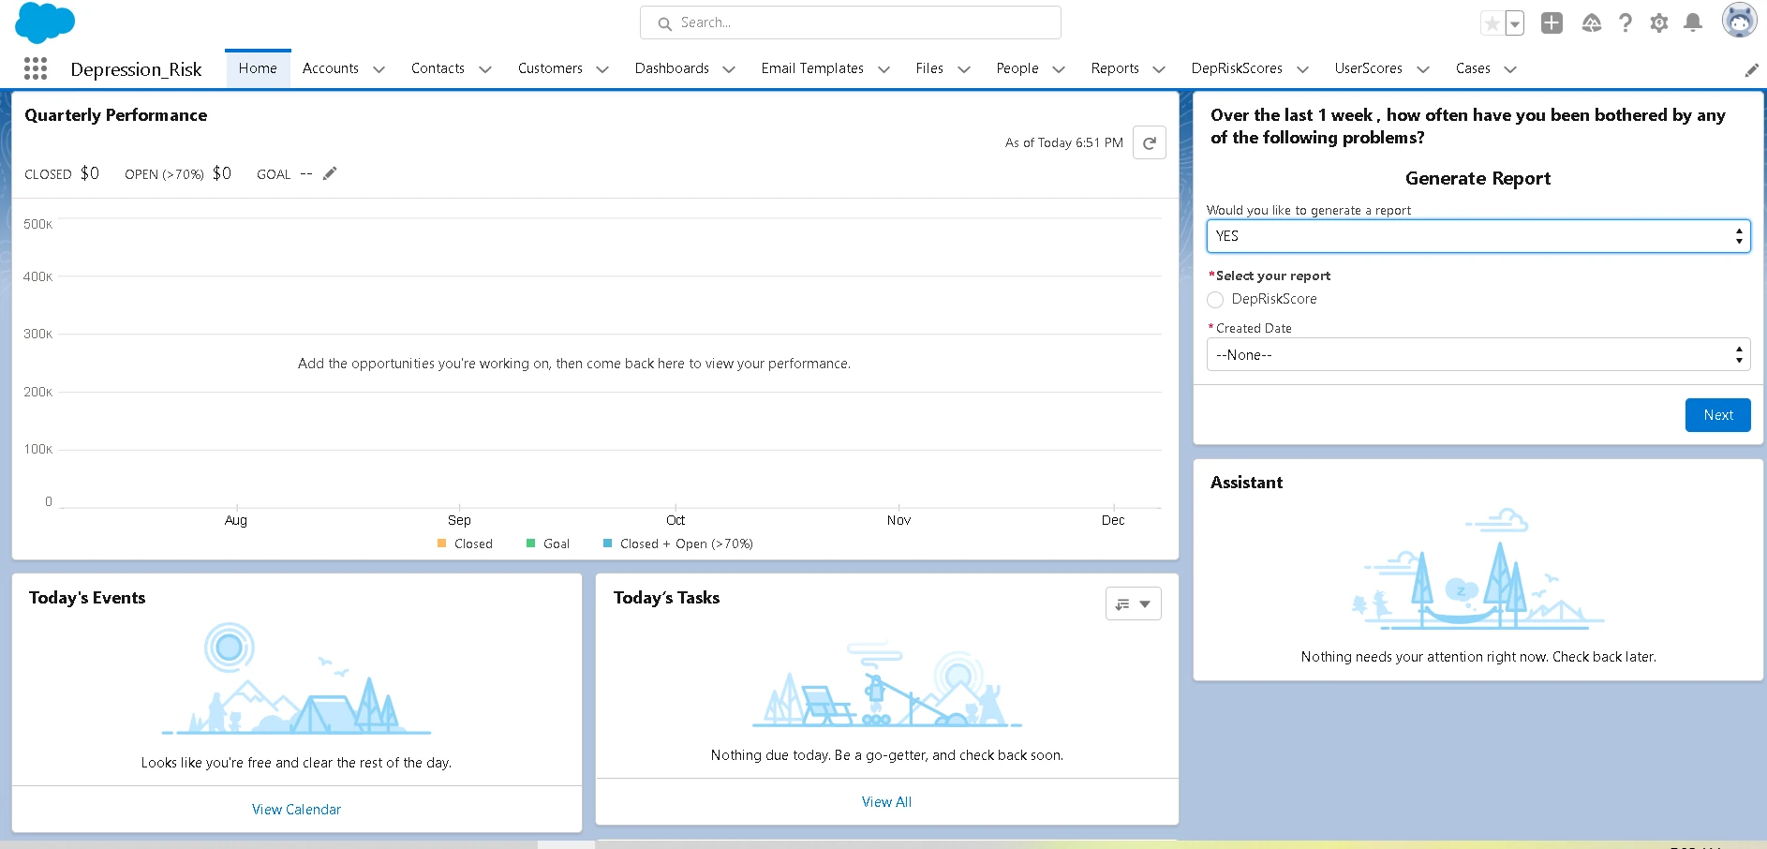
Task: Click the Assistant panel heading
Action: tap(1246, 483)
